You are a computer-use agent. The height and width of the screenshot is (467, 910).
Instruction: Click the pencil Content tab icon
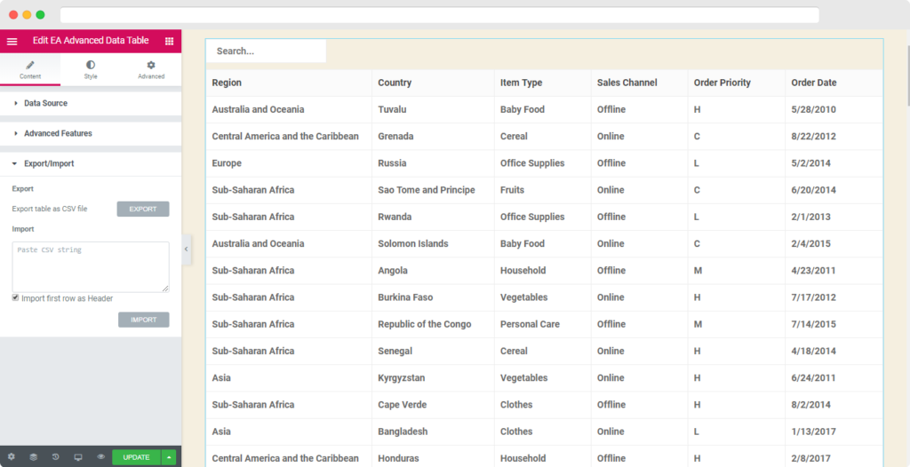pos(30,65)
